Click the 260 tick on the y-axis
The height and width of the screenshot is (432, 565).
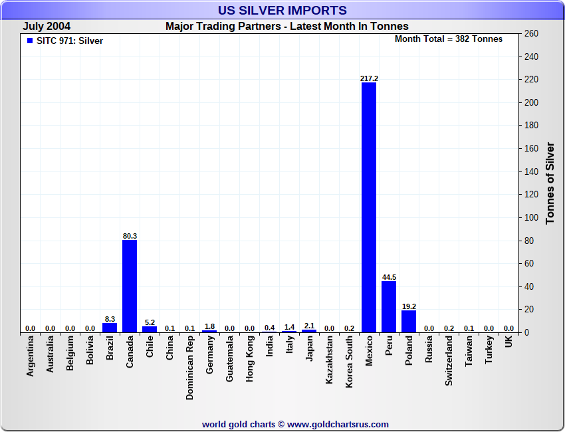pyautogui.click(x=531, y=34)
